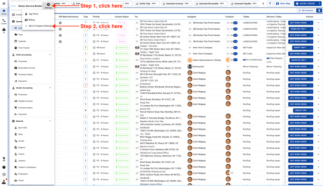The image size is (323, 186).
Task: Switch to Generate Payable tab
Action: [x=245, y=3]
